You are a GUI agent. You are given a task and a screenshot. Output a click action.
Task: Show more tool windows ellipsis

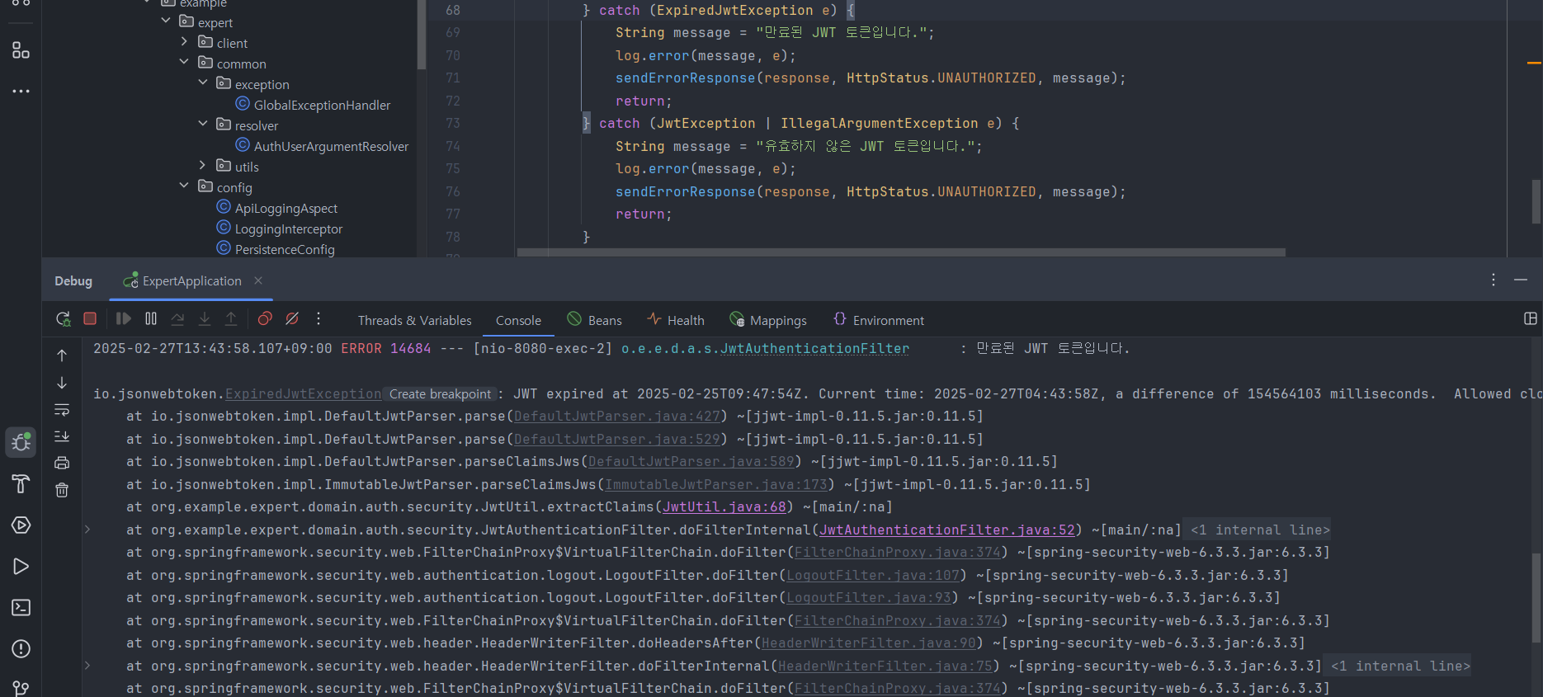(21, 92)
